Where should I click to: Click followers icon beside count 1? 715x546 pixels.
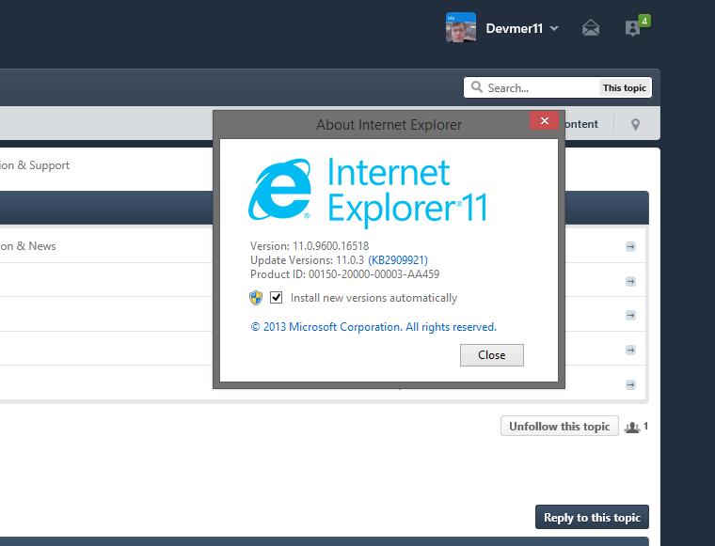coord(632,428)
